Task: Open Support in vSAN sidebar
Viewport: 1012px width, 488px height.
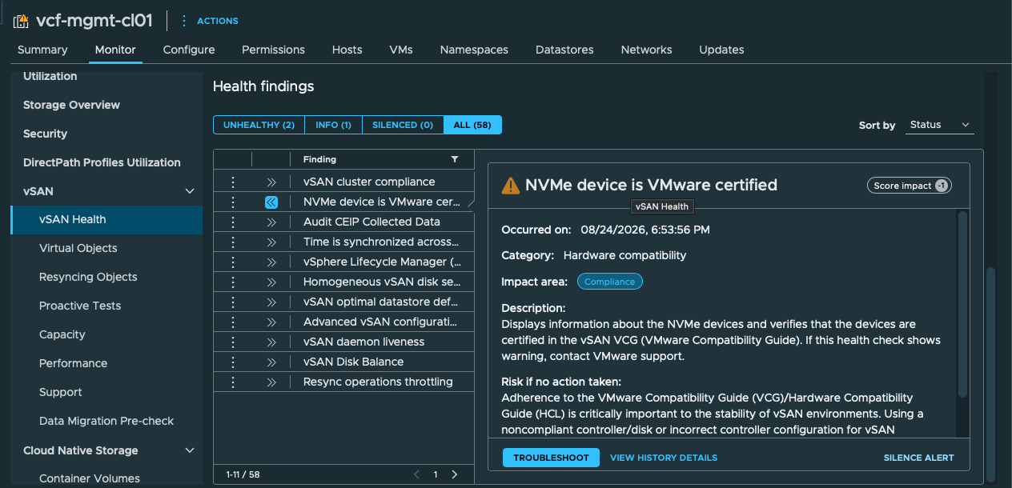Action: [61, 392]
